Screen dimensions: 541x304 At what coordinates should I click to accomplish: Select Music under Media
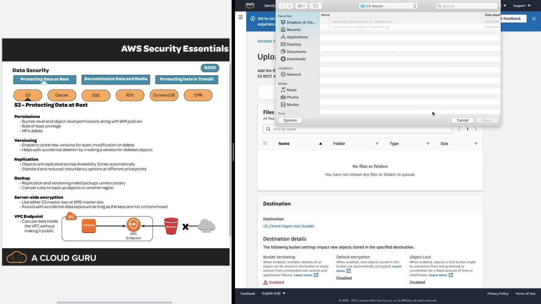(289, 90)
